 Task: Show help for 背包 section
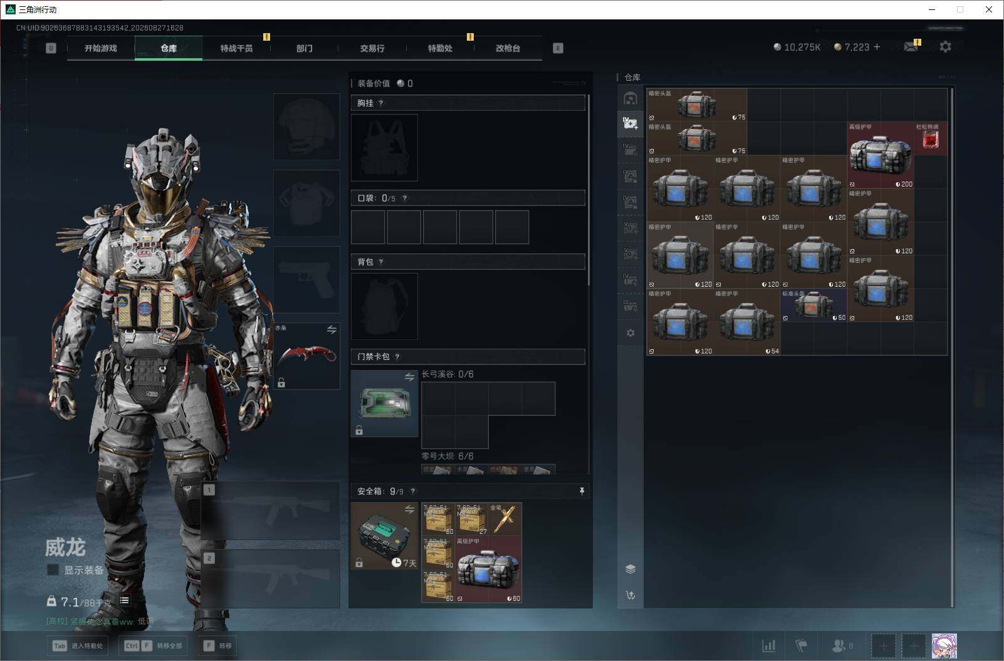point(381,262)
